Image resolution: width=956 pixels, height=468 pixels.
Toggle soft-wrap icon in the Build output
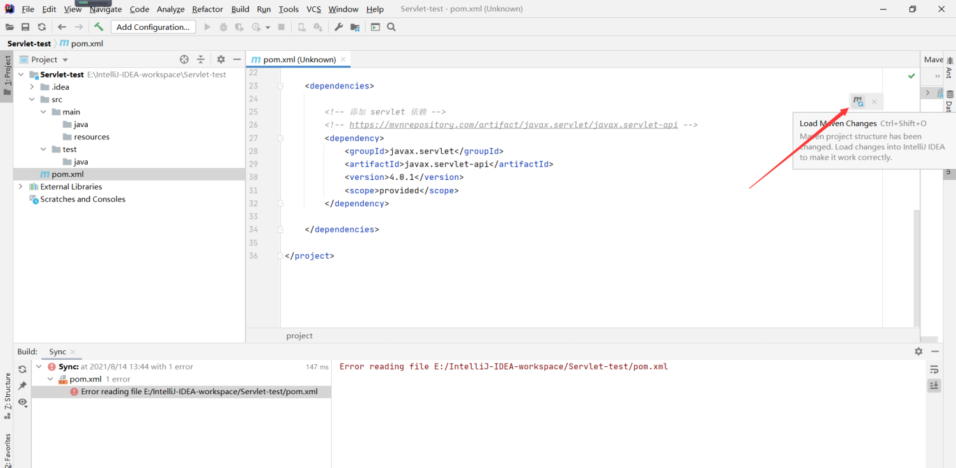pos(934,369)
